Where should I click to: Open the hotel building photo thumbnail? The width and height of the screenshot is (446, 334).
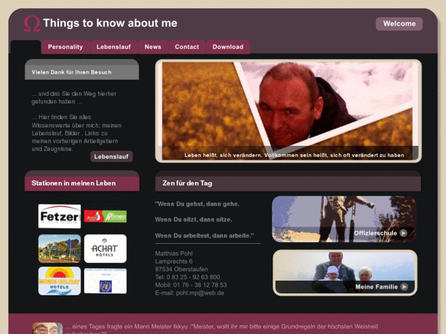pyautogui.click(x=60, y=248)
